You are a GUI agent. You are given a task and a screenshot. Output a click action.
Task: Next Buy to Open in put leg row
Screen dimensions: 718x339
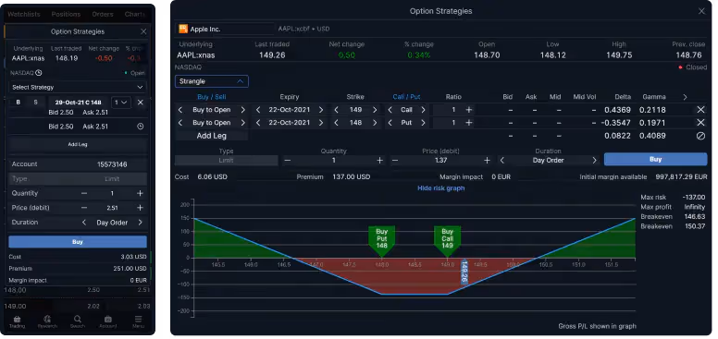click(242, 123)
